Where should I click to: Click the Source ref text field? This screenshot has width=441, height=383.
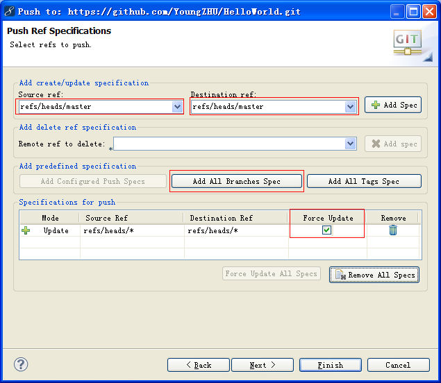click(95, 106)
